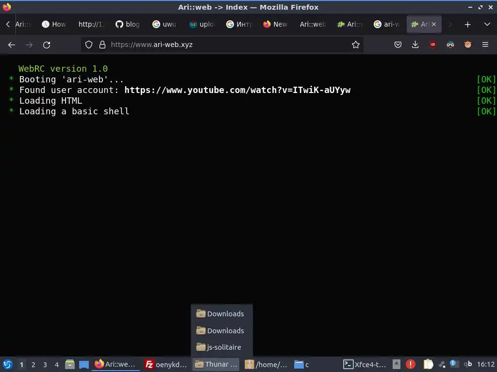Click the Thunar taskbar button
The width and height of the screenshot is (497, 372).
coord(216,364)
